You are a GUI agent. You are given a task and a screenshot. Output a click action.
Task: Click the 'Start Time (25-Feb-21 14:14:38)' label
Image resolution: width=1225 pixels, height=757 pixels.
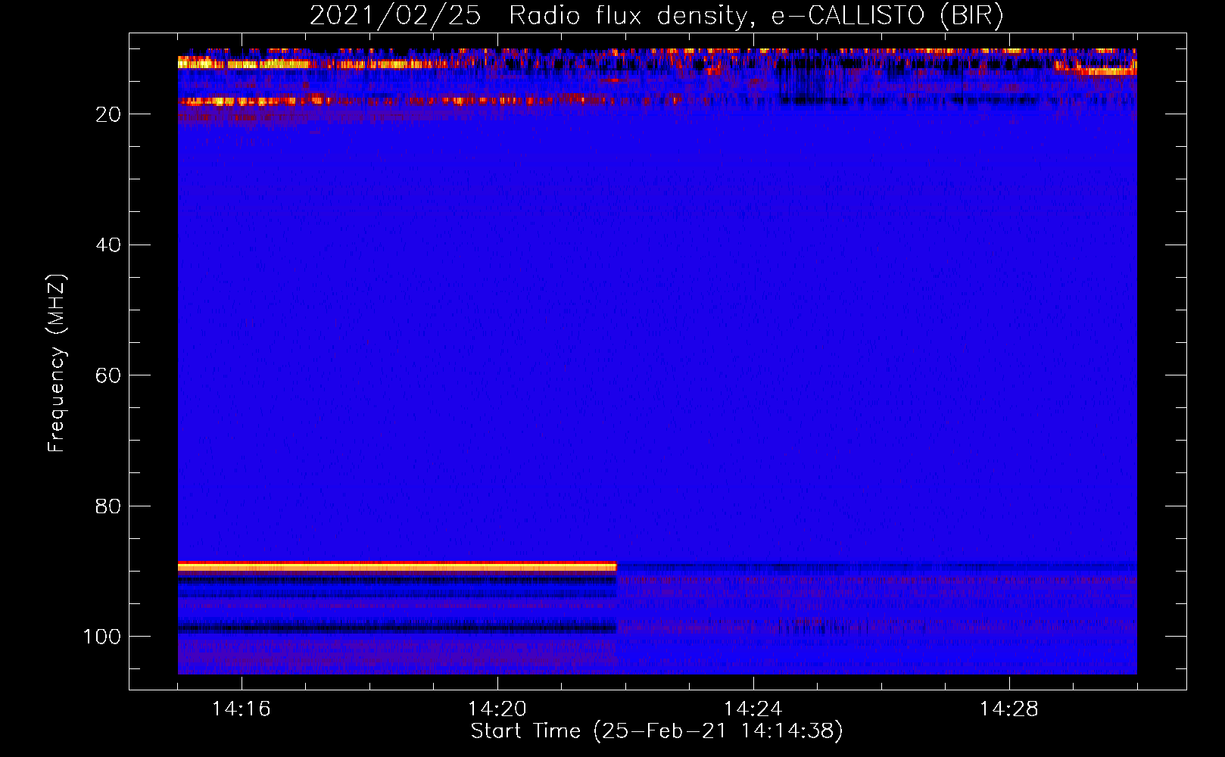pyautogui.click(x=656, y=731)
